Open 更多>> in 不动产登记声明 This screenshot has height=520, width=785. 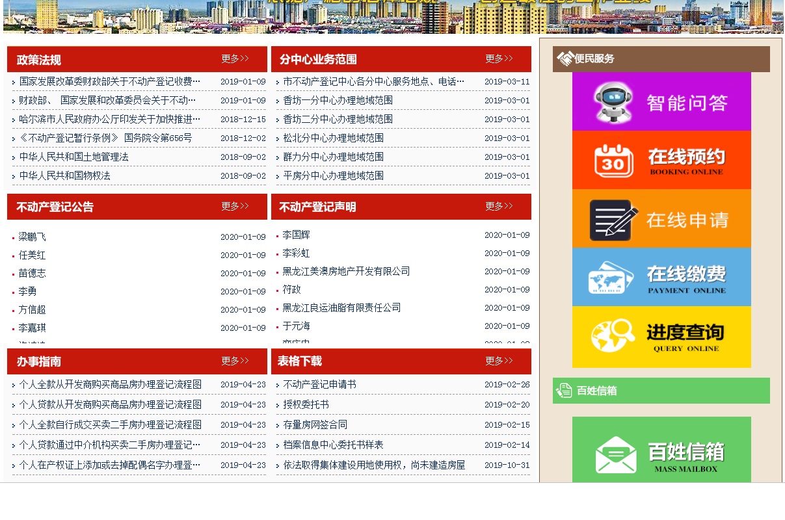499,206
